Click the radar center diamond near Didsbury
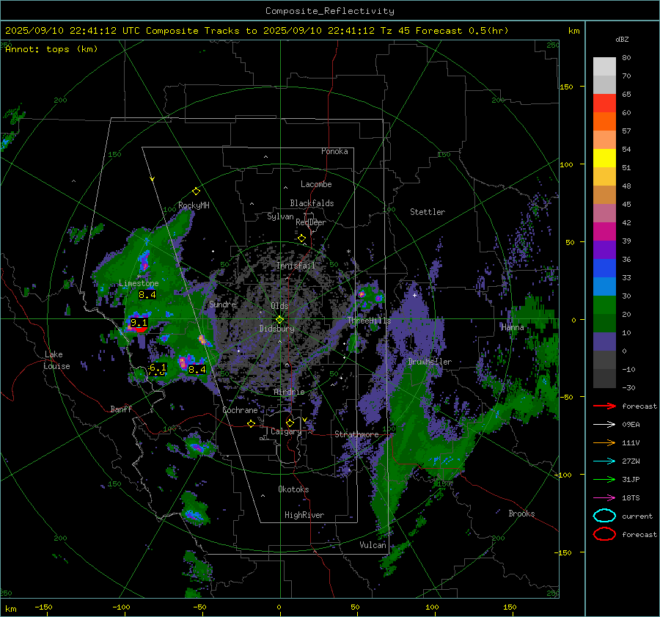The width and height of the screenshot is (660, 617). 279,319
